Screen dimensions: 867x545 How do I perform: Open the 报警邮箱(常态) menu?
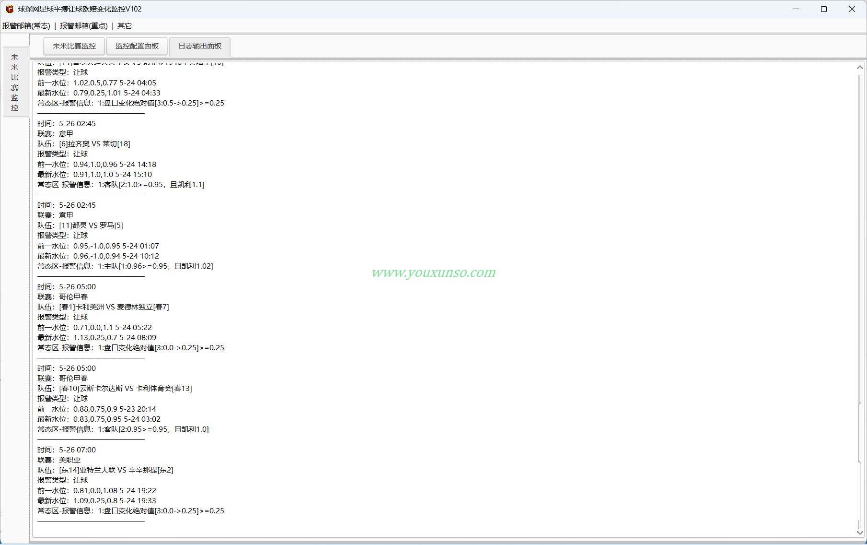(26, 26)
